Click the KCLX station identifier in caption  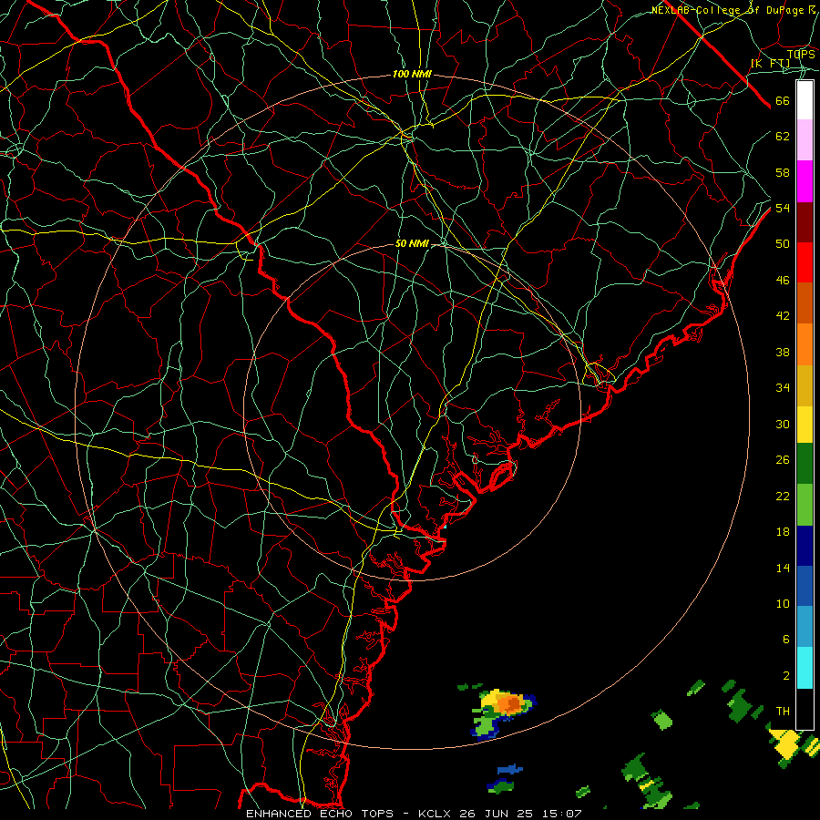click(436, 814)
